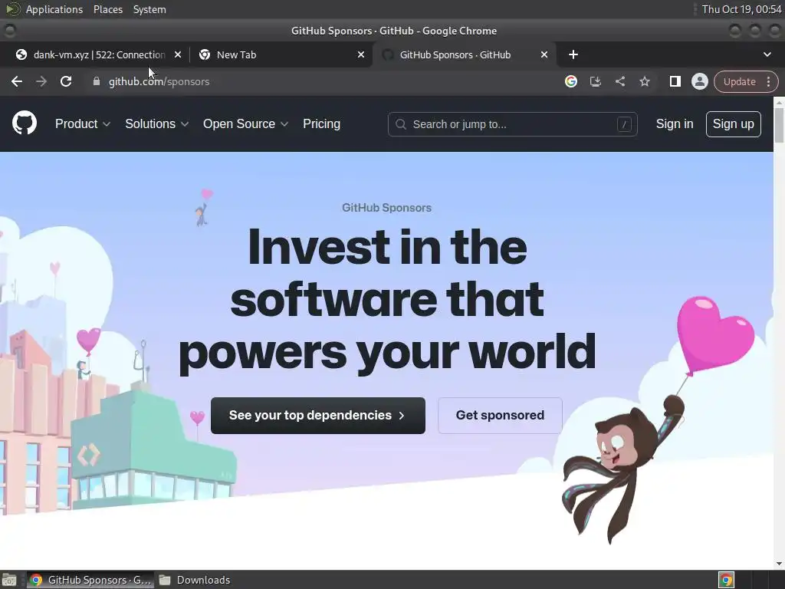Expand the Solutions menu
Screen dimensions: 785x589
tap(156, 123)
